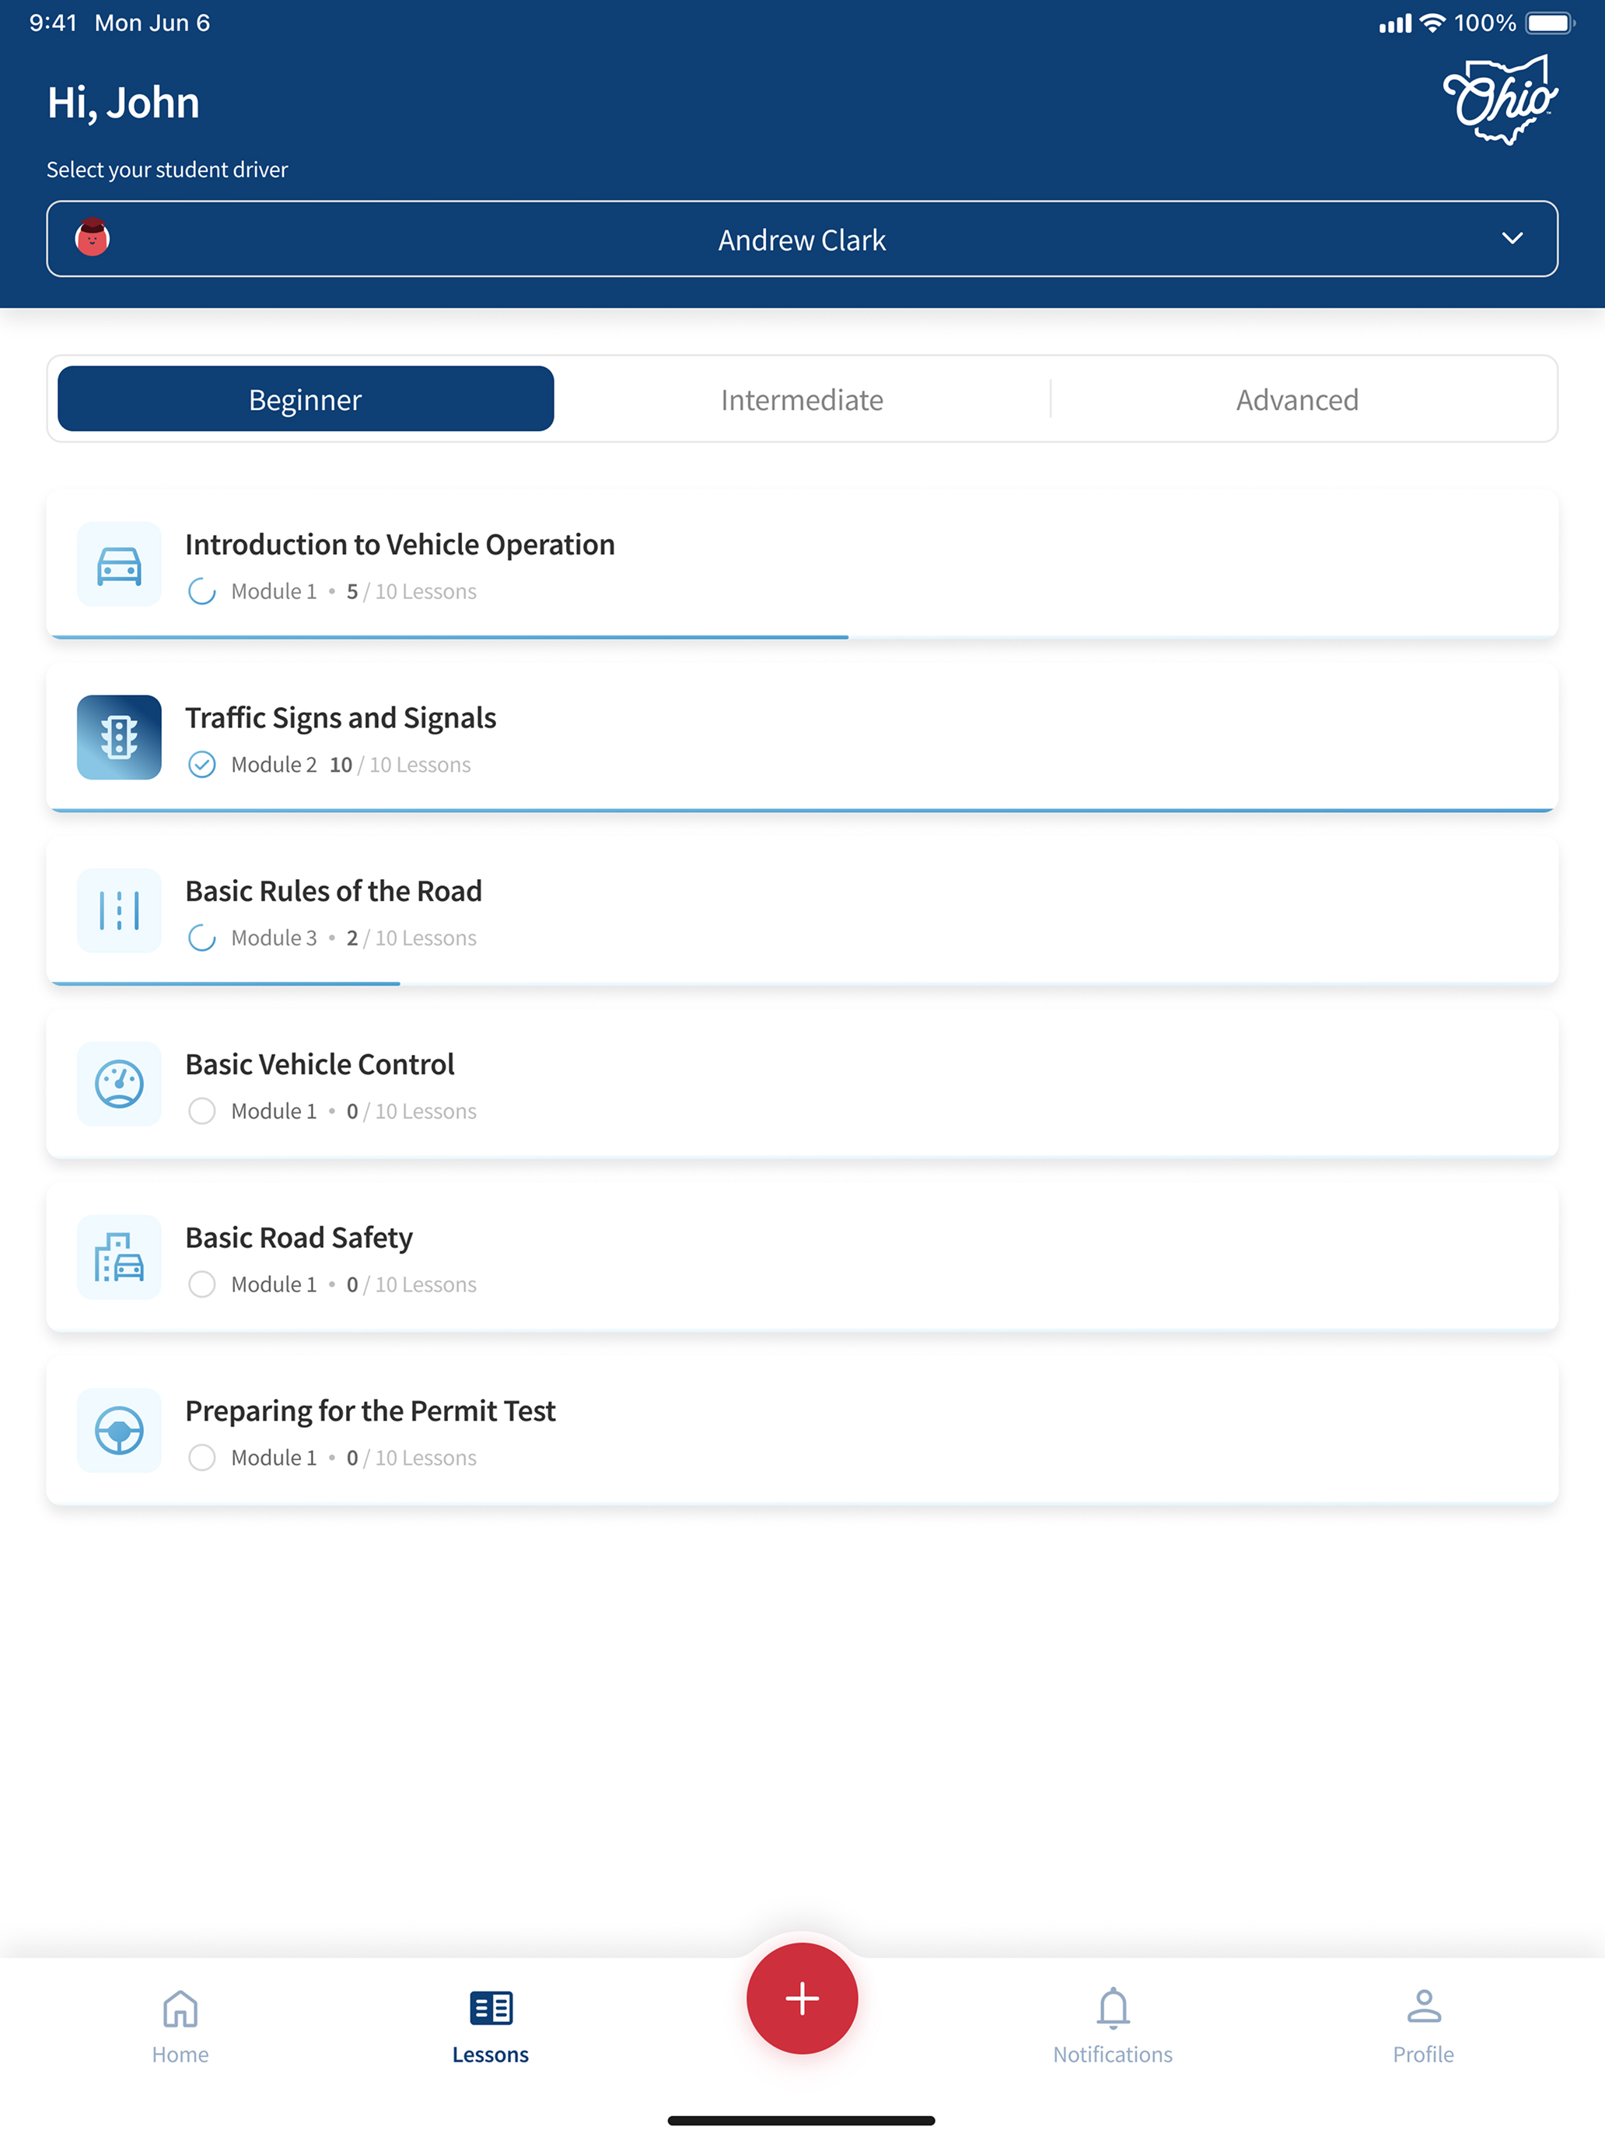
Task: Click the completed checkmark for Traffic Signs and Signals
Action: [x=201, y=765]
